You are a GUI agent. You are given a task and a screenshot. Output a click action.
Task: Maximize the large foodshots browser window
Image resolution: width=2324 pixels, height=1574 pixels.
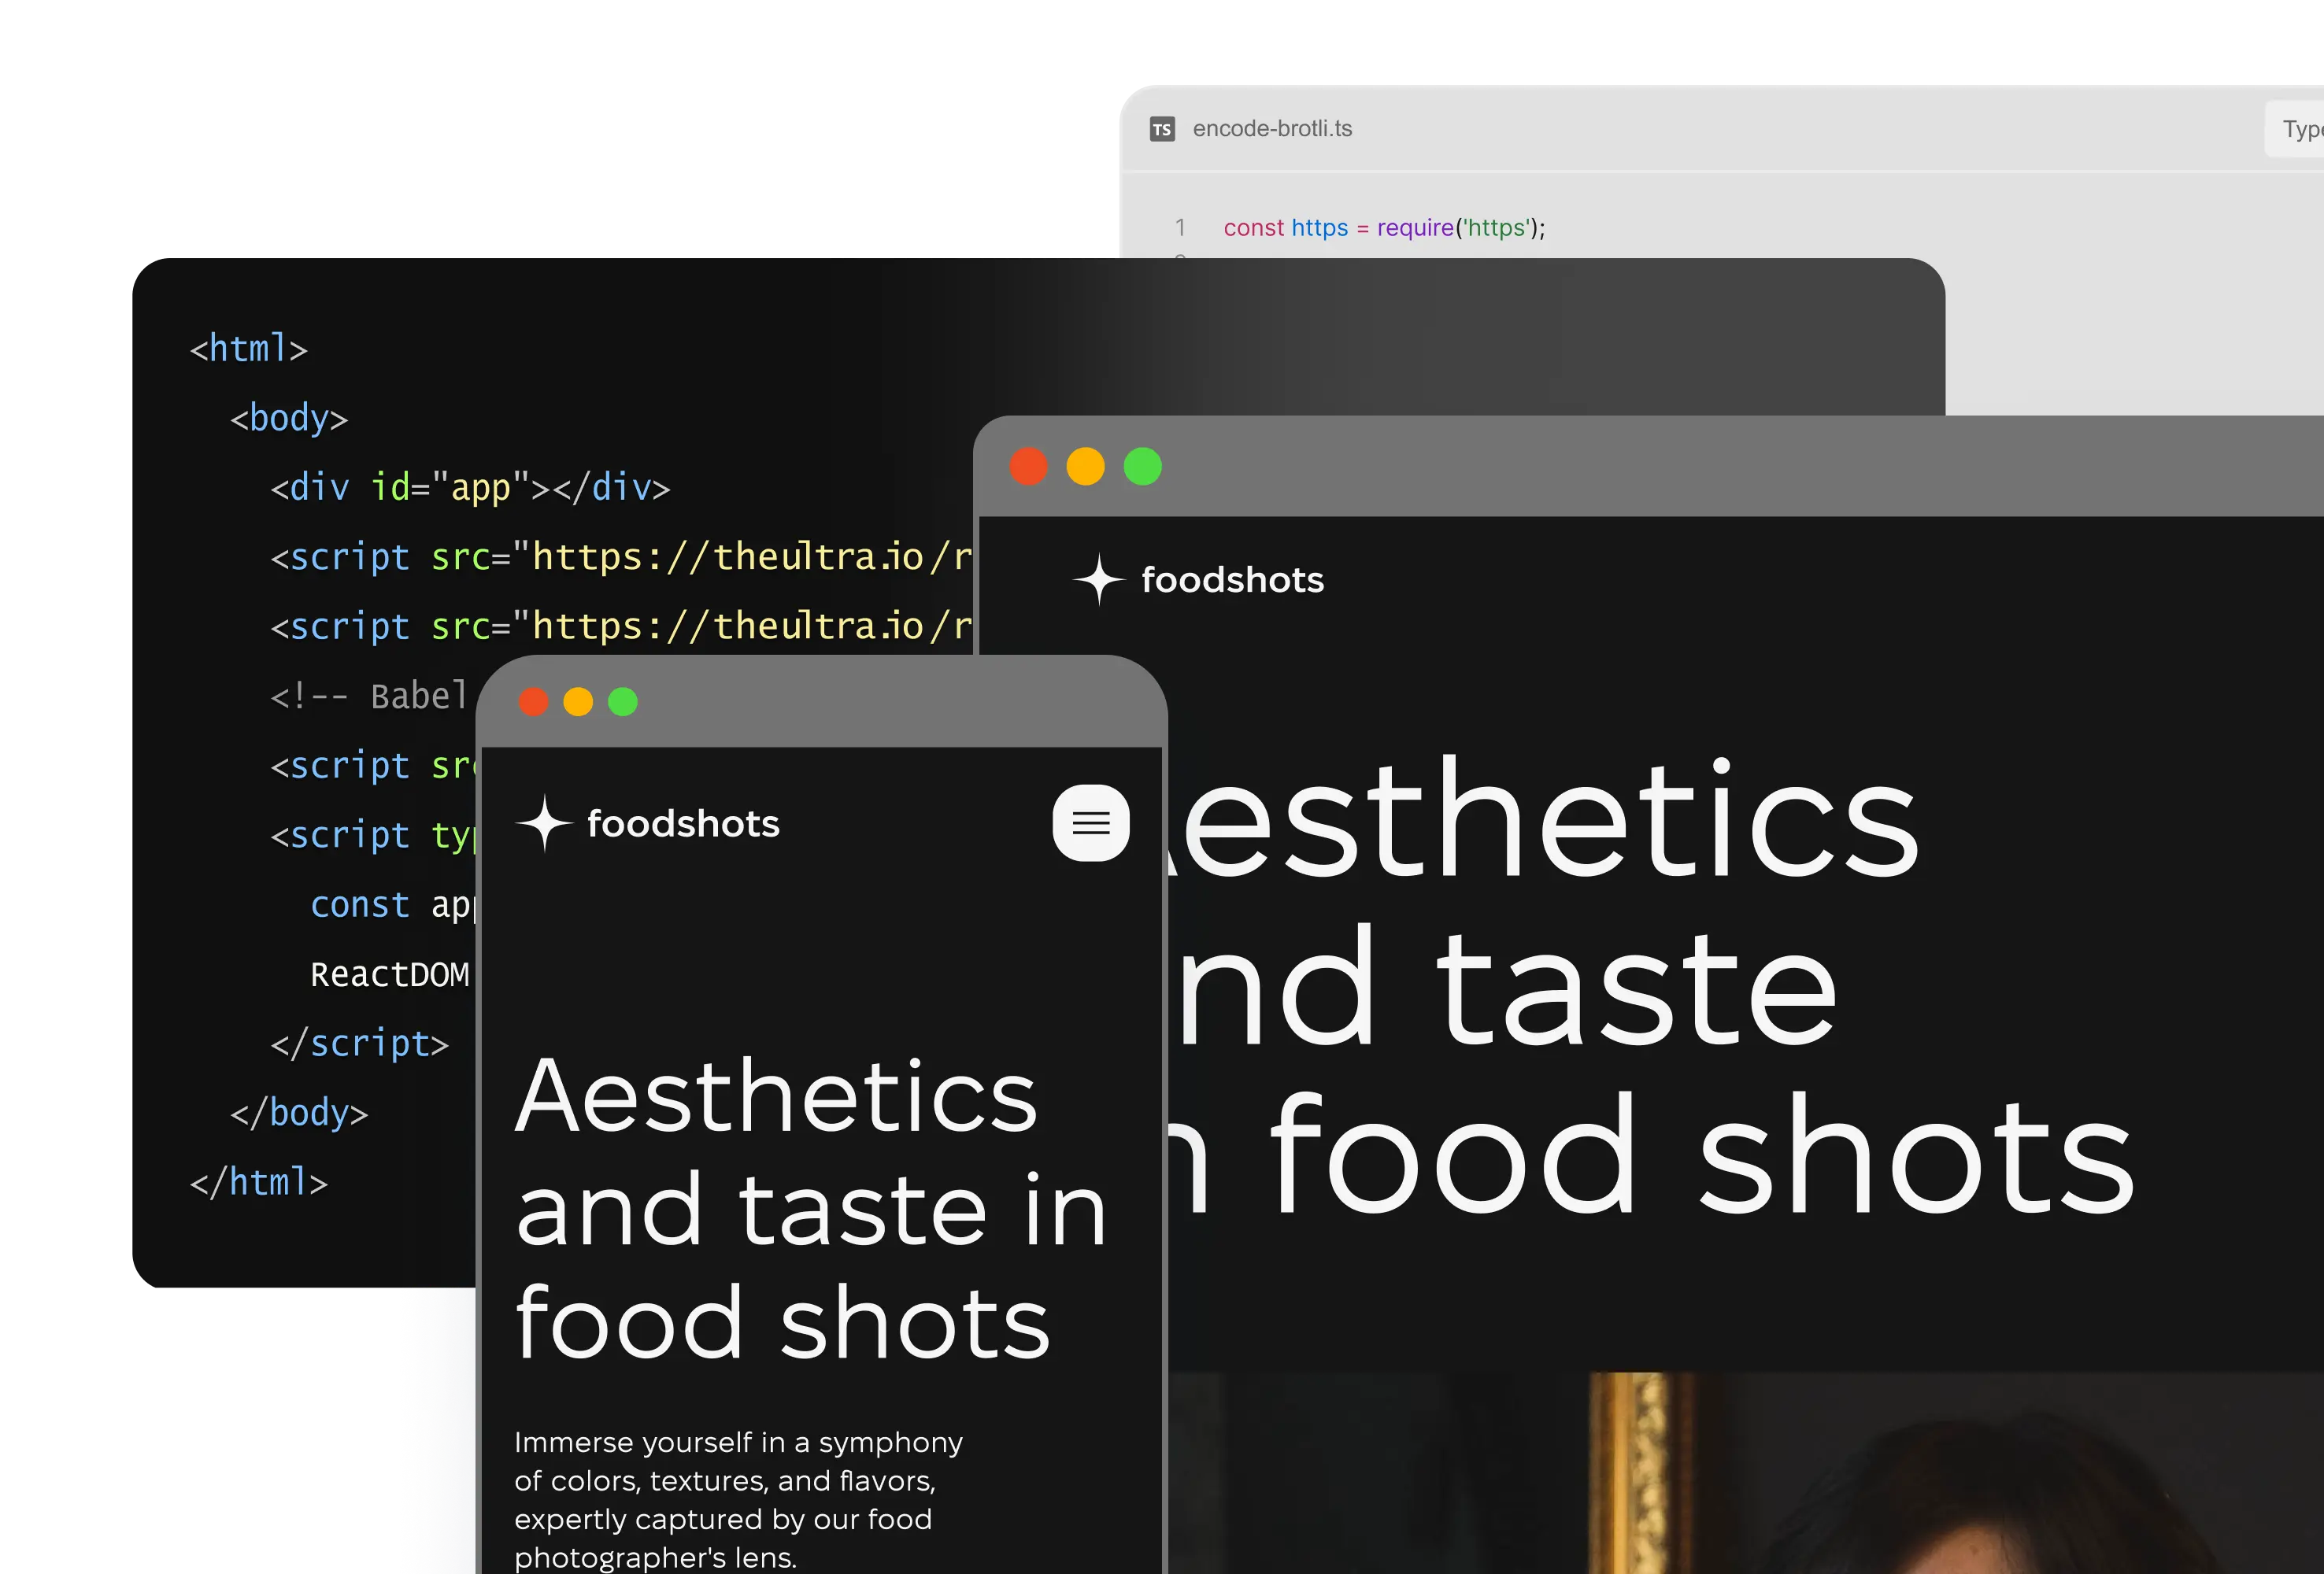1142,467
